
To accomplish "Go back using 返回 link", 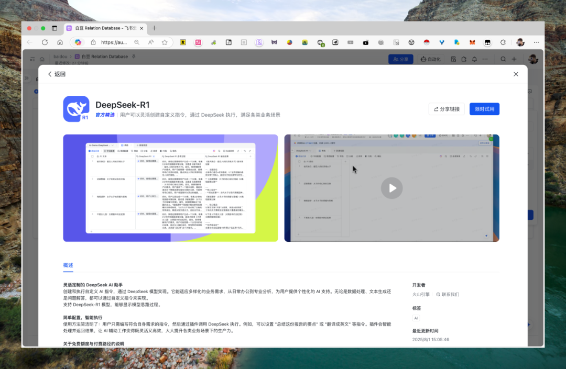I will [57, 74].
